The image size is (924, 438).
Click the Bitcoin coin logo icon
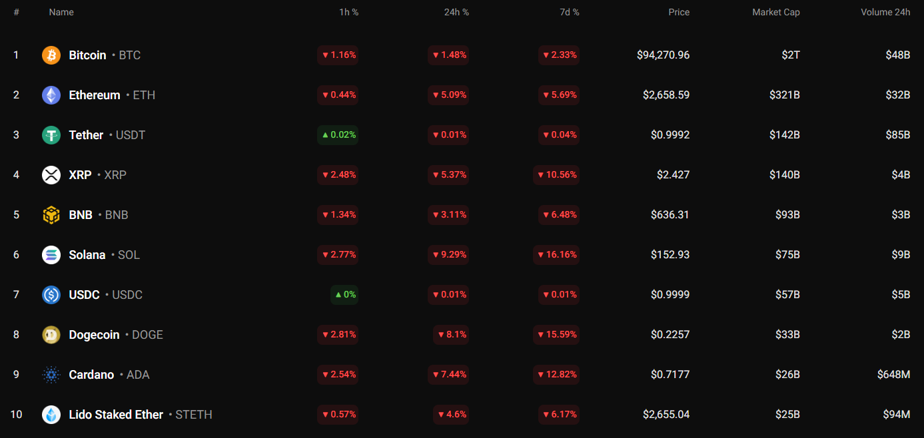click(x=51, y=55)
